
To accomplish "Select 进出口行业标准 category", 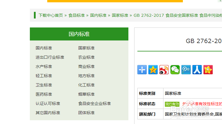I will 50,57.
